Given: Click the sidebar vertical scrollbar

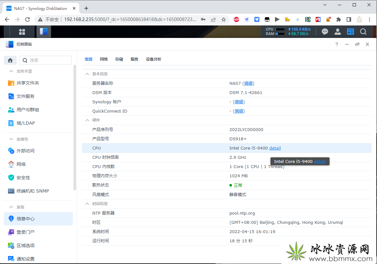Looking at the screenshot, I should point(75,127).
